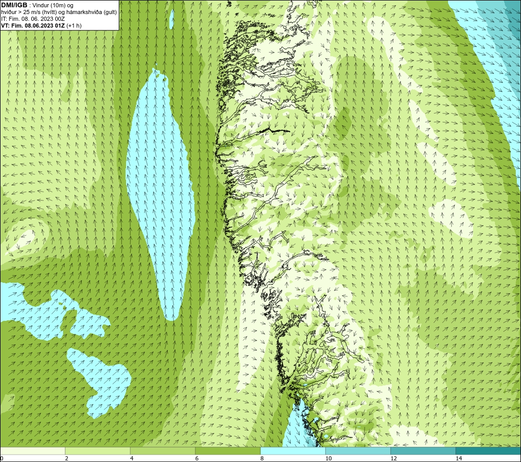The image size is (521, 462).
Task: Click the 'IT: Fim. 08. 06. 2023 00Z' line
Action: pyautogui.click(x=32, y=19)
